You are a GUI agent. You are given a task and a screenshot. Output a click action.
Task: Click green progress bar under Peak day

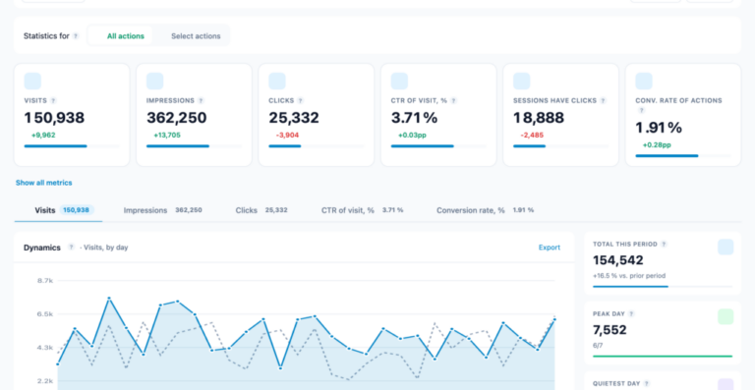[x=663, y=357]
